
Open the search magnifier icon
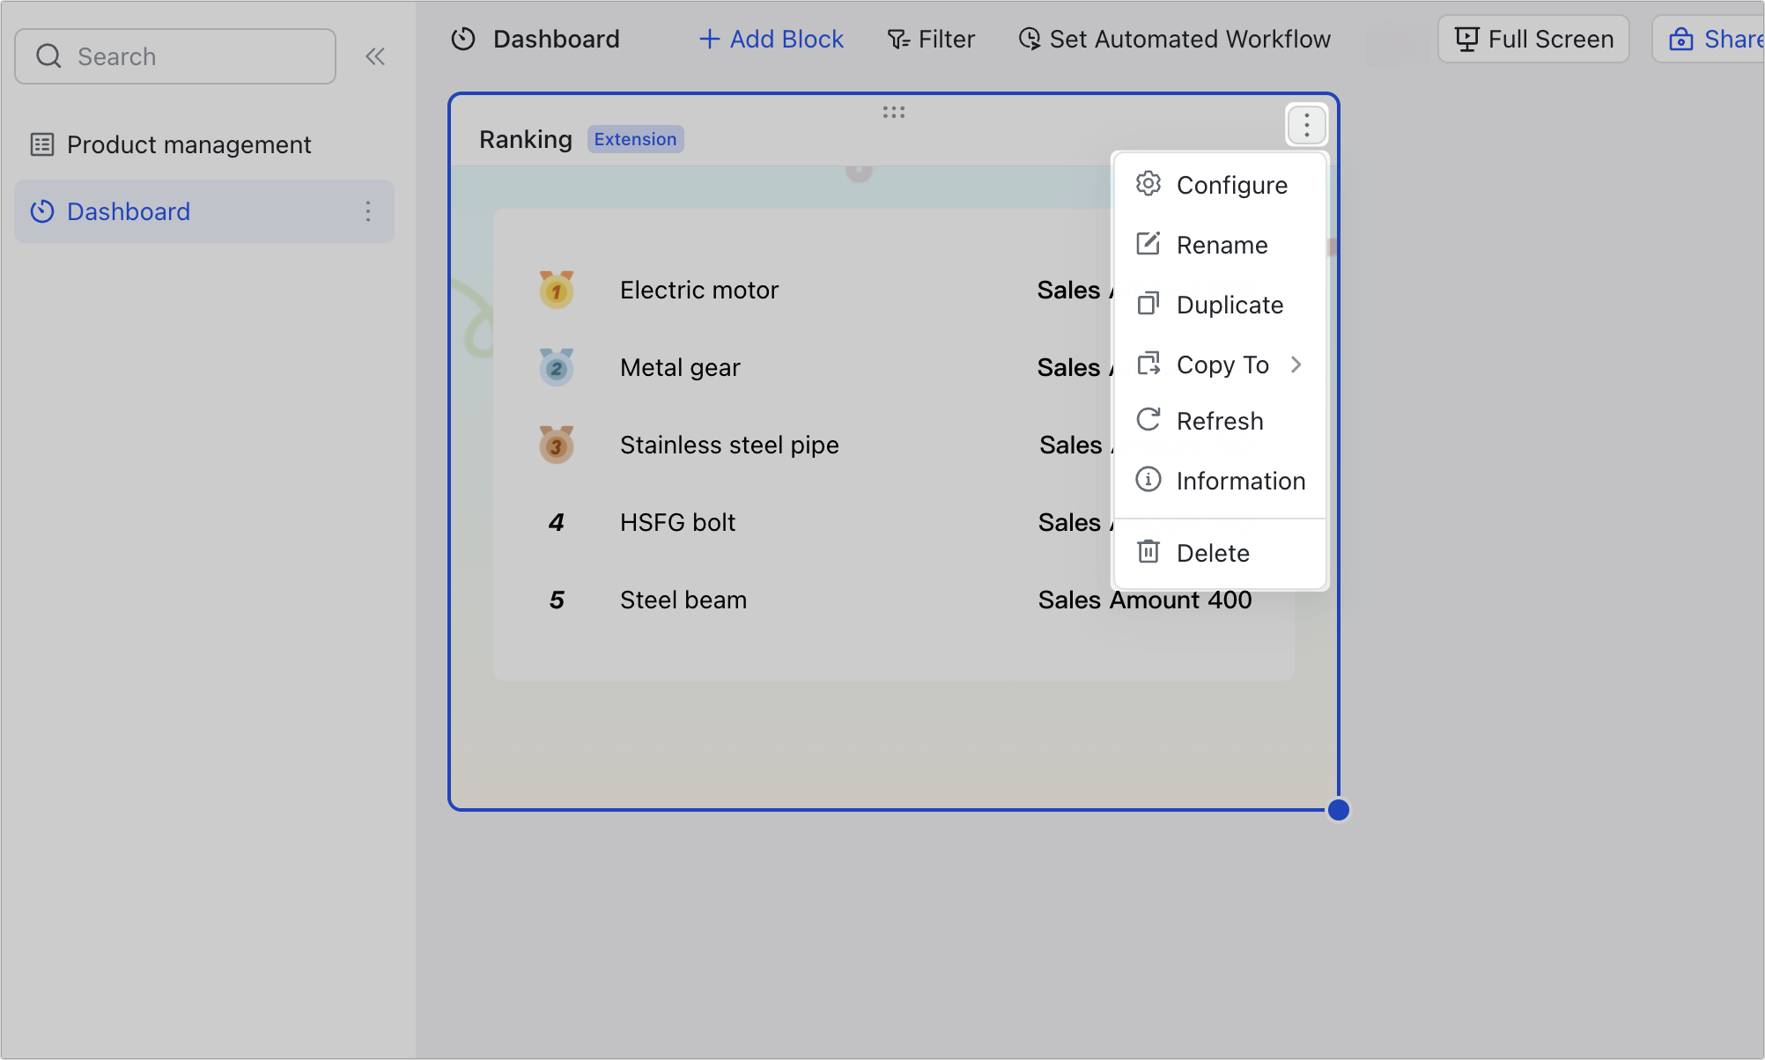[x=49, y=55]
